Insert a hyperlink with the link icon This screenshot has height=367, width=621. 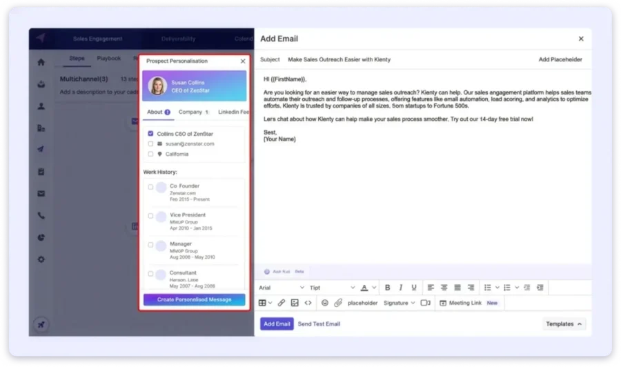pos(282,303)
